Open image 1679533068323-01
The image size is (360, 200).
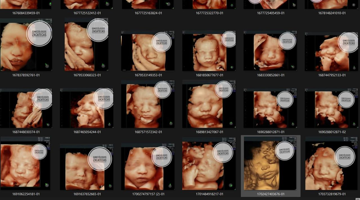click(86, 44)
